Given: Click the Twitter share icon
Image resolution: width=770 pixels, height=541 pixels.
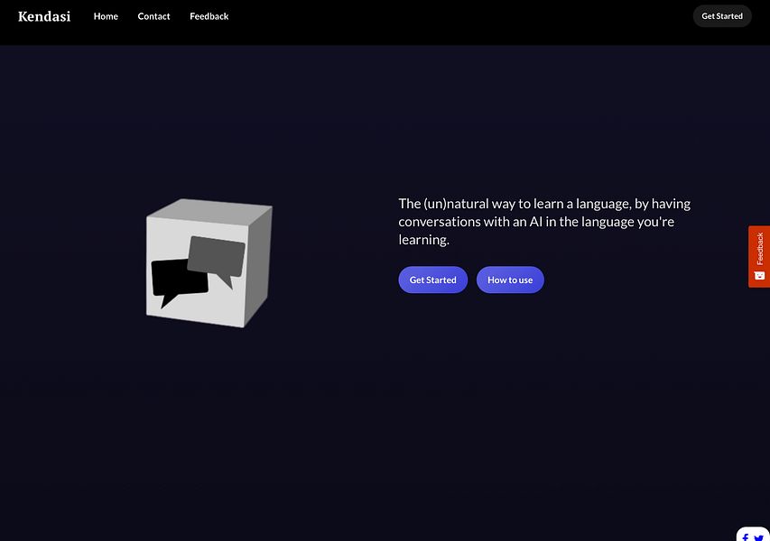Looking at the screenshot, I should [758, 538].
